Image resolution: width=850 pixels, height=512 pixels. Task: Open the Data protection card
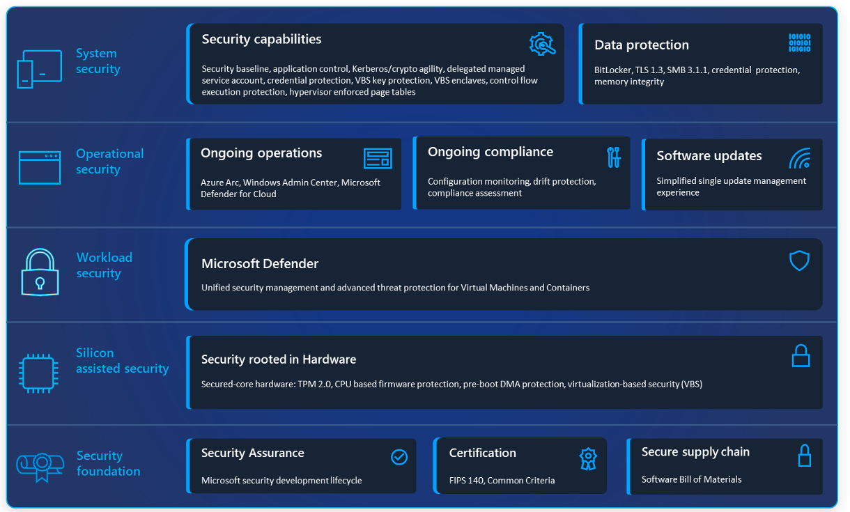pos(700,63)
